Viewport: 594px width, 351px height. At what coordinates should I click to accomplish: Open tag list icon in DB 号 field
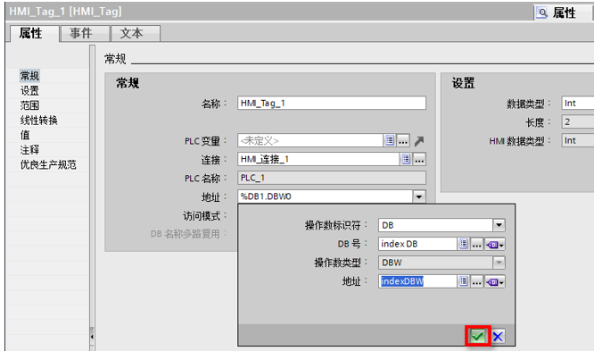[x=463, y=244]
